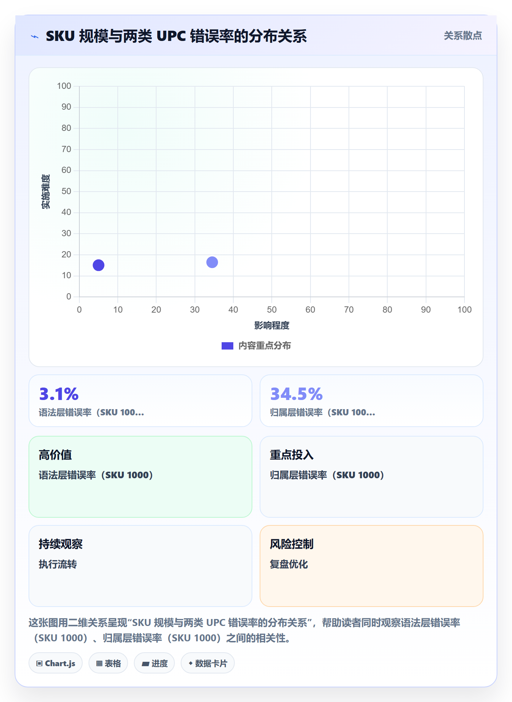Open the 重点投入 quadrant card
The height and width of the screenshot is (702, 512).
tap(372, 477)
